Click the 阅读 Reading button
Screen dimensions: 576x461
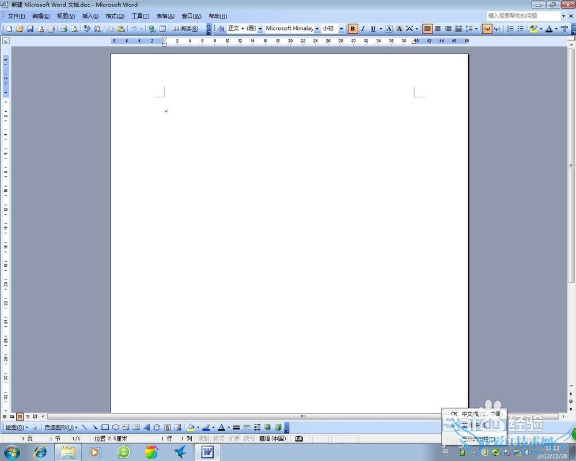click(x=186, y=29)
